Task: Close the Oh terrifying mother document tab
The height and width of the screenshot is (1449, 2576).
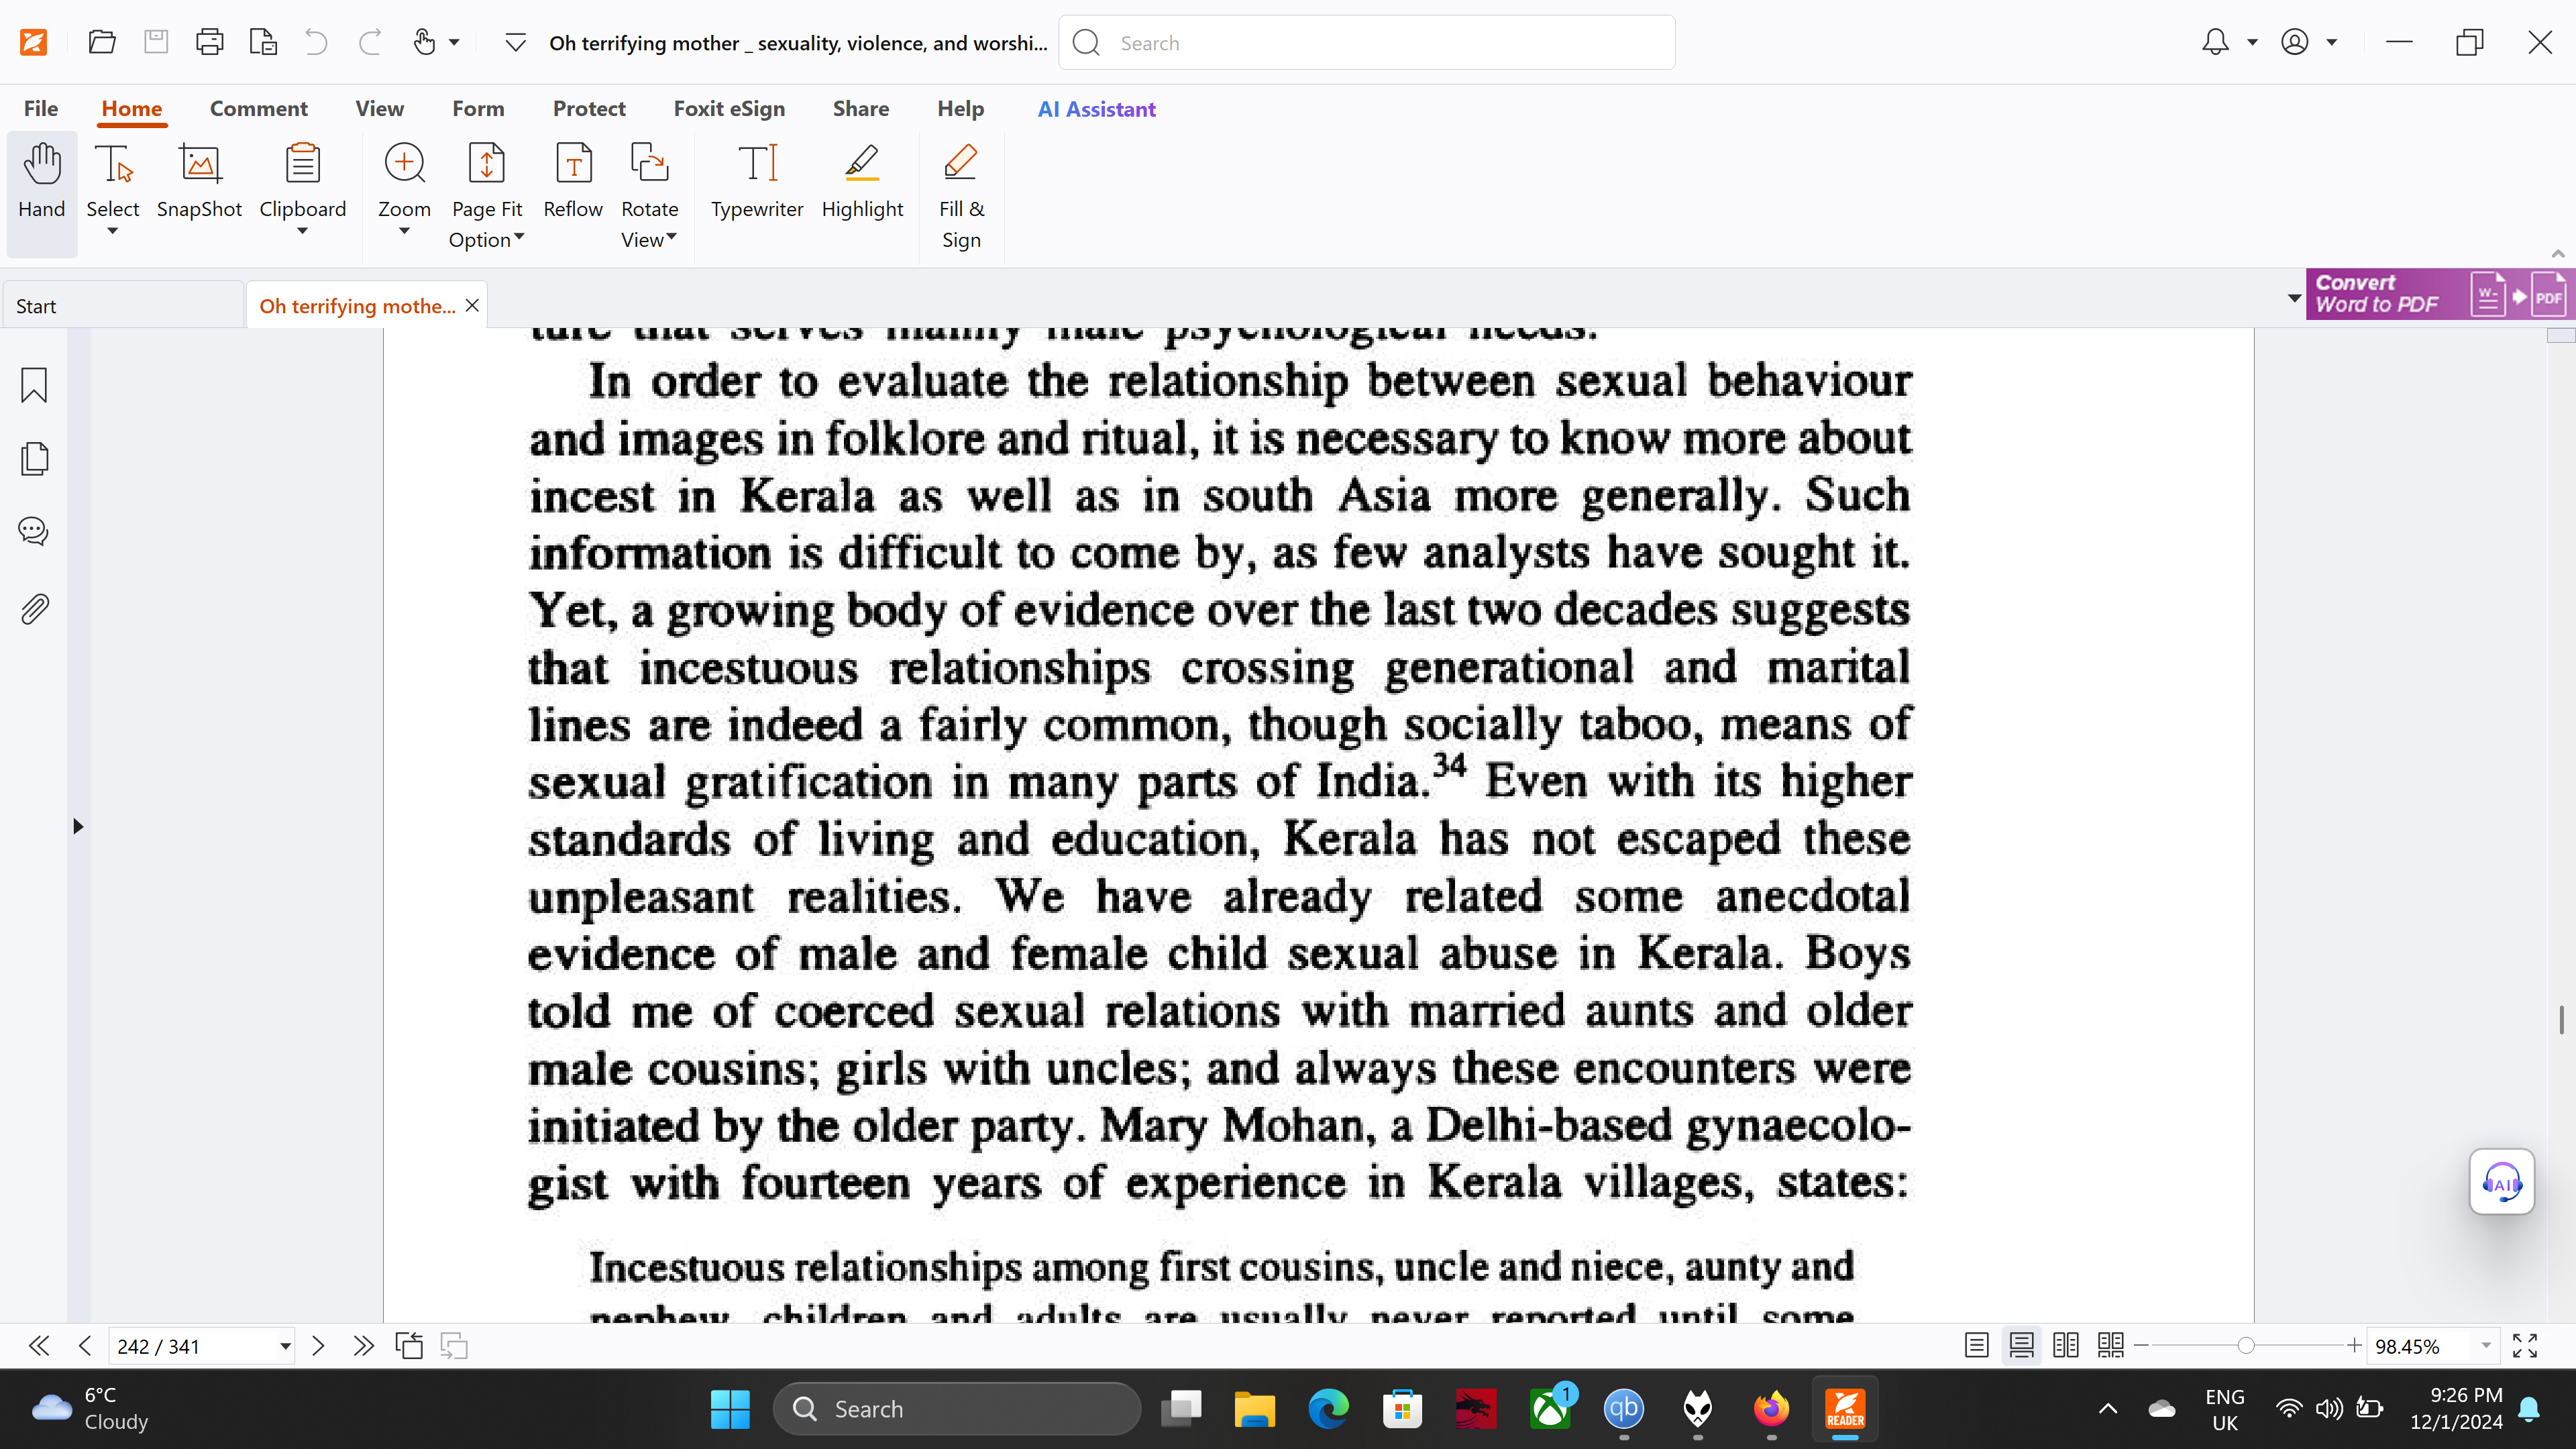Action: pos(472,305)
